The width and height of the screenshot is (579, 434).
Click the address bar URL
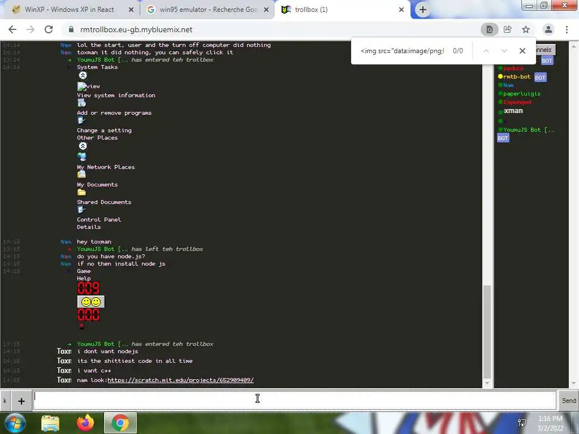pos(136,29)
